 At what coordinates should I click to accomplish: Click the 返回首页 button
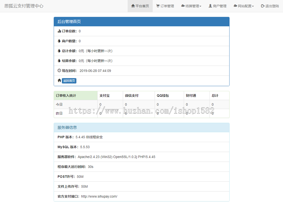[69, 81]
